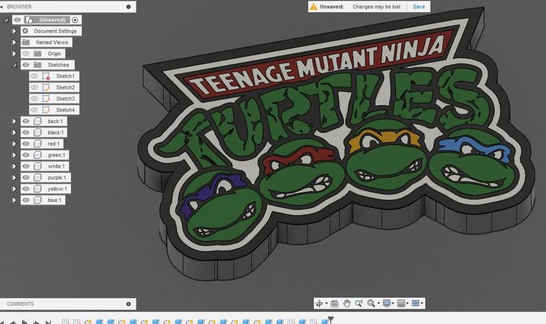Image resolution: width=546 pixels, height=324 pixels.
Task: Hide the white:1 component
Action: (x=26, y=166)
